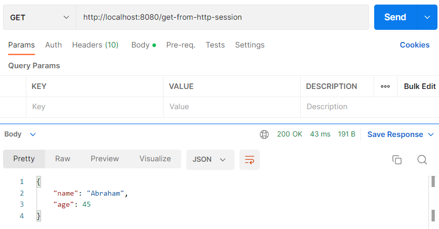
Task: Select the Preview response view
Action: 105,159
